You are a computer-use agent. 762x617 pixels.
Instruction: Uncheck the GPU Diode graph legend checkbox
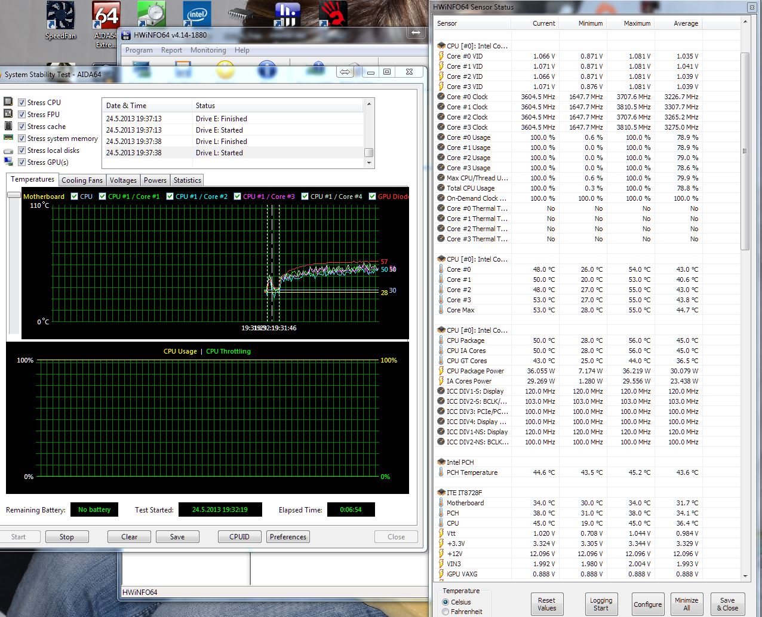[373, 196]
